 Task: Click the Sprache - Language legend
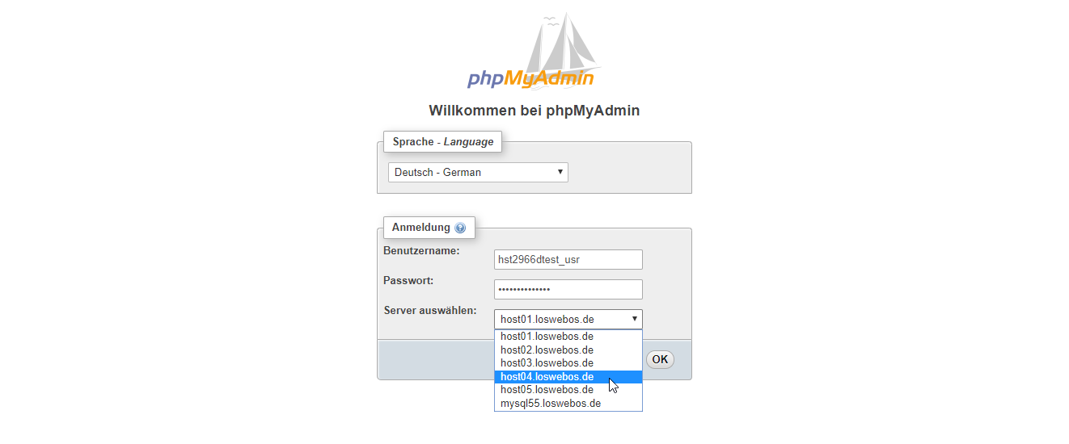[x=442, y=142]
